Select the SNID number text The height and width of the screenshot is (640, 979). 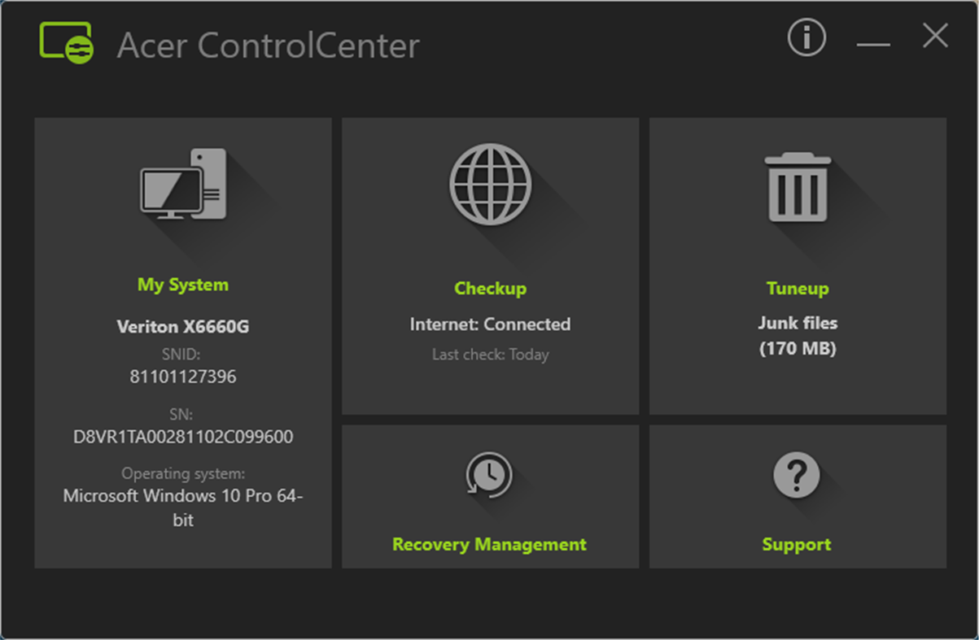click(182, 376)
